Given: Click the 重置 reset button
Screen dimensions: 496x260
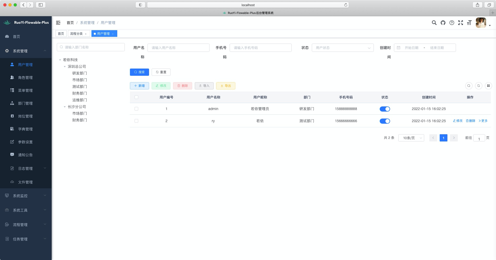Looking at the screenshot, I should 161,72.
